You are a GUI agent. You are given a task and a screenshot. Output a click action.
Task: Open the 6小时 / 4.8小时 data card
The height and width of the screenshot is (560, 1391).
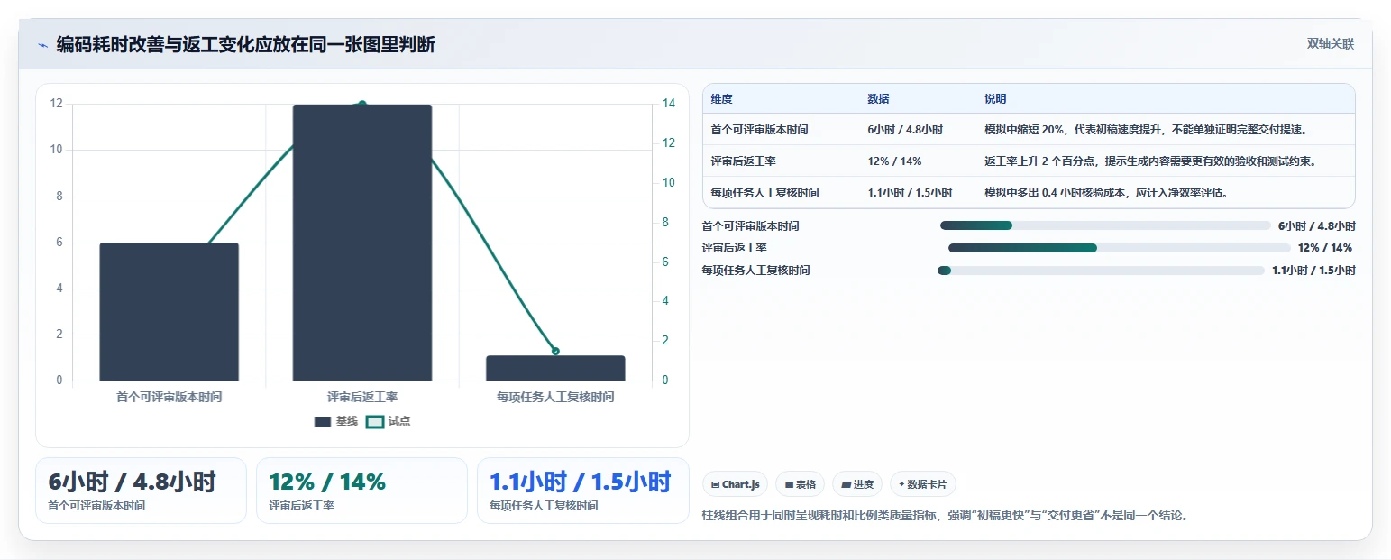click(x=141, y=491)
